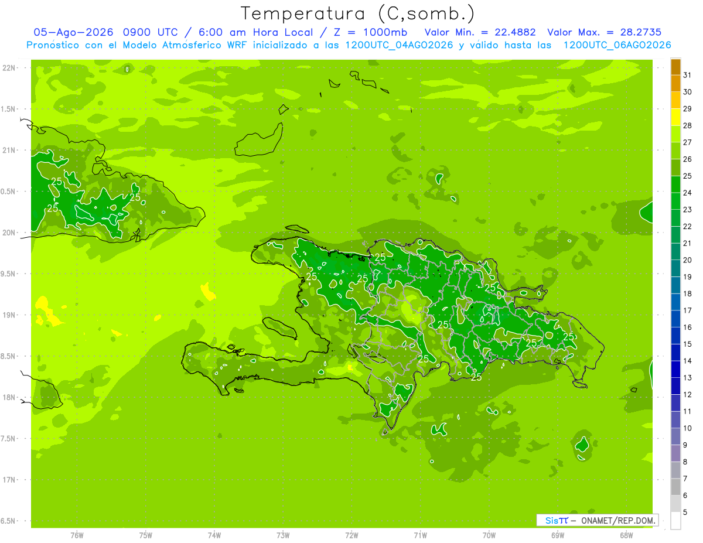Click the lime scale swatch between 26 and 27

click(x=675, y=151)
